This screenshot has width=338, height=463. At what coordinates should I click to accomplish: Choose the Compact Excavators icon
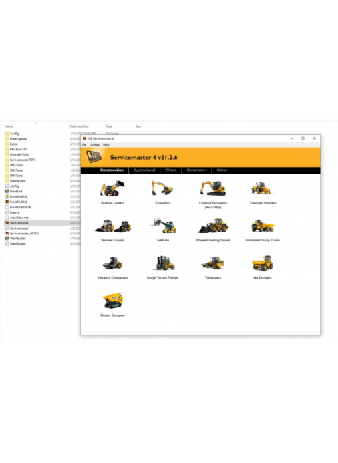pyautogui.click(x=213, y=188)
